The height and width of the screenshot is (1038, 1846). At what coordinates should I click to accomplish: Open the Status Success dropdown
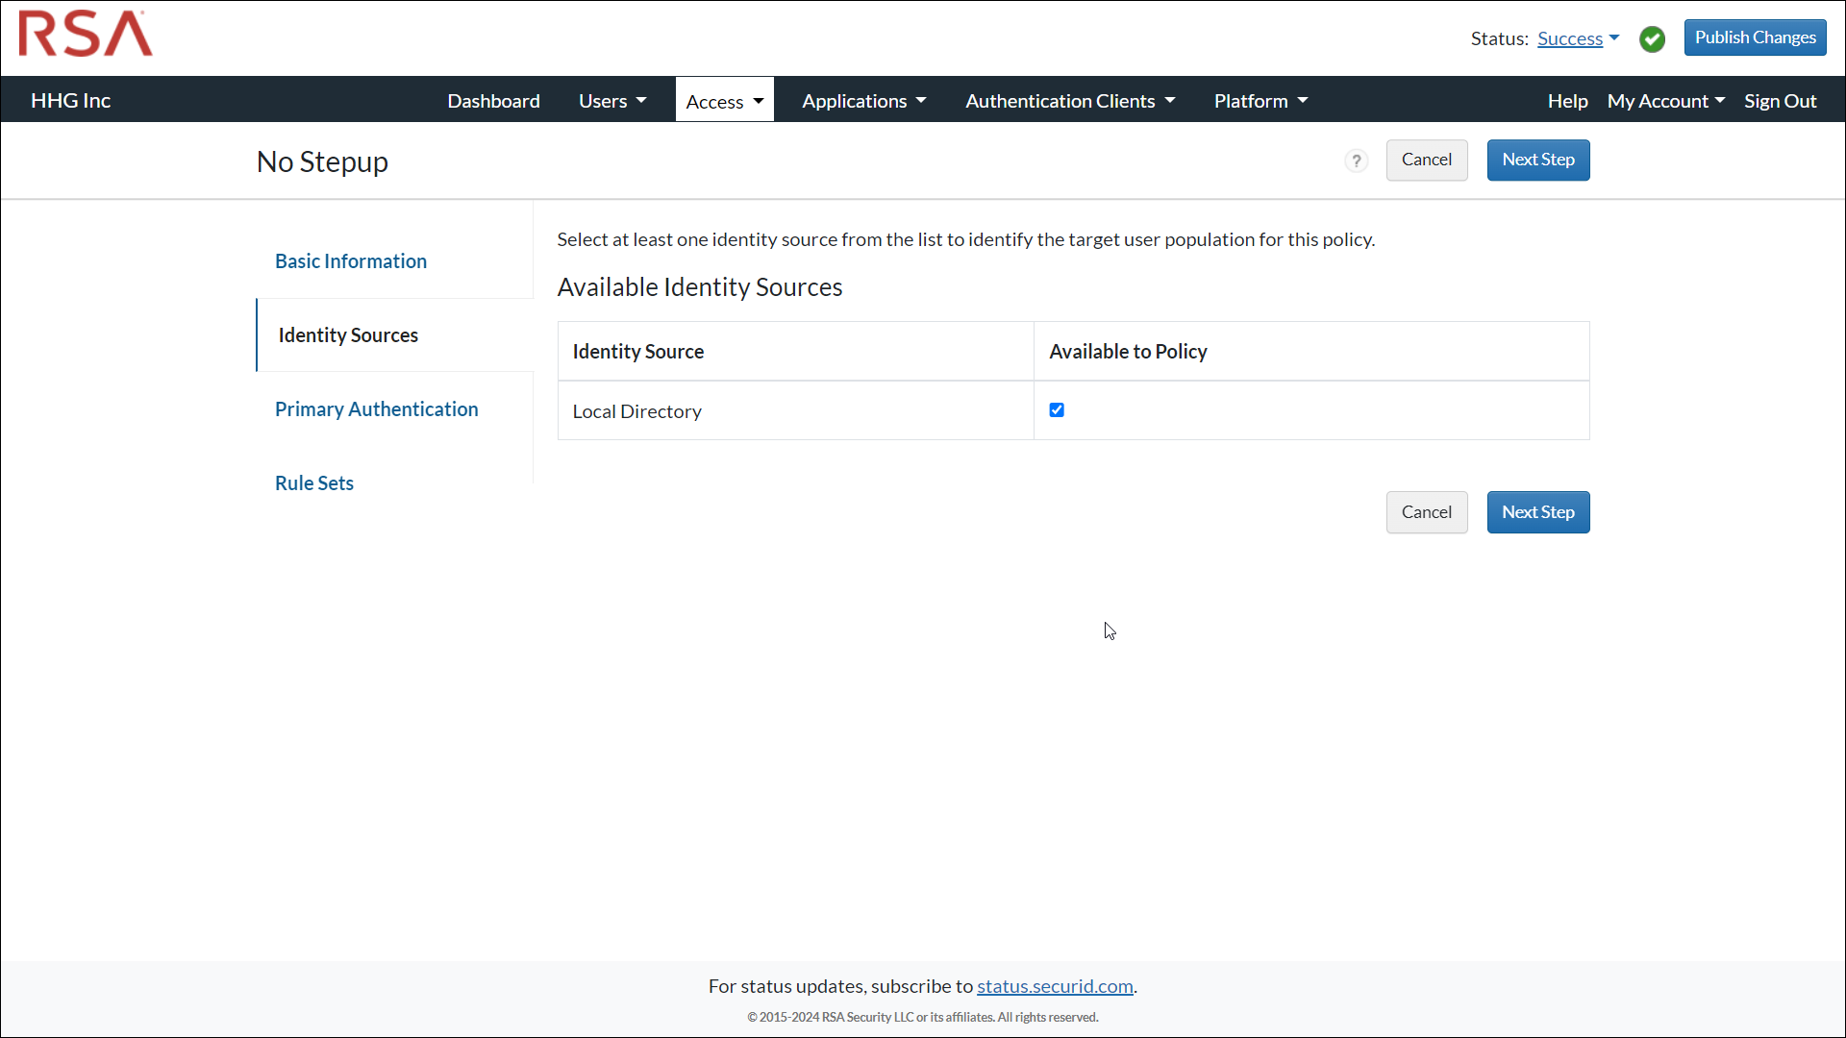click(1578, 38)
